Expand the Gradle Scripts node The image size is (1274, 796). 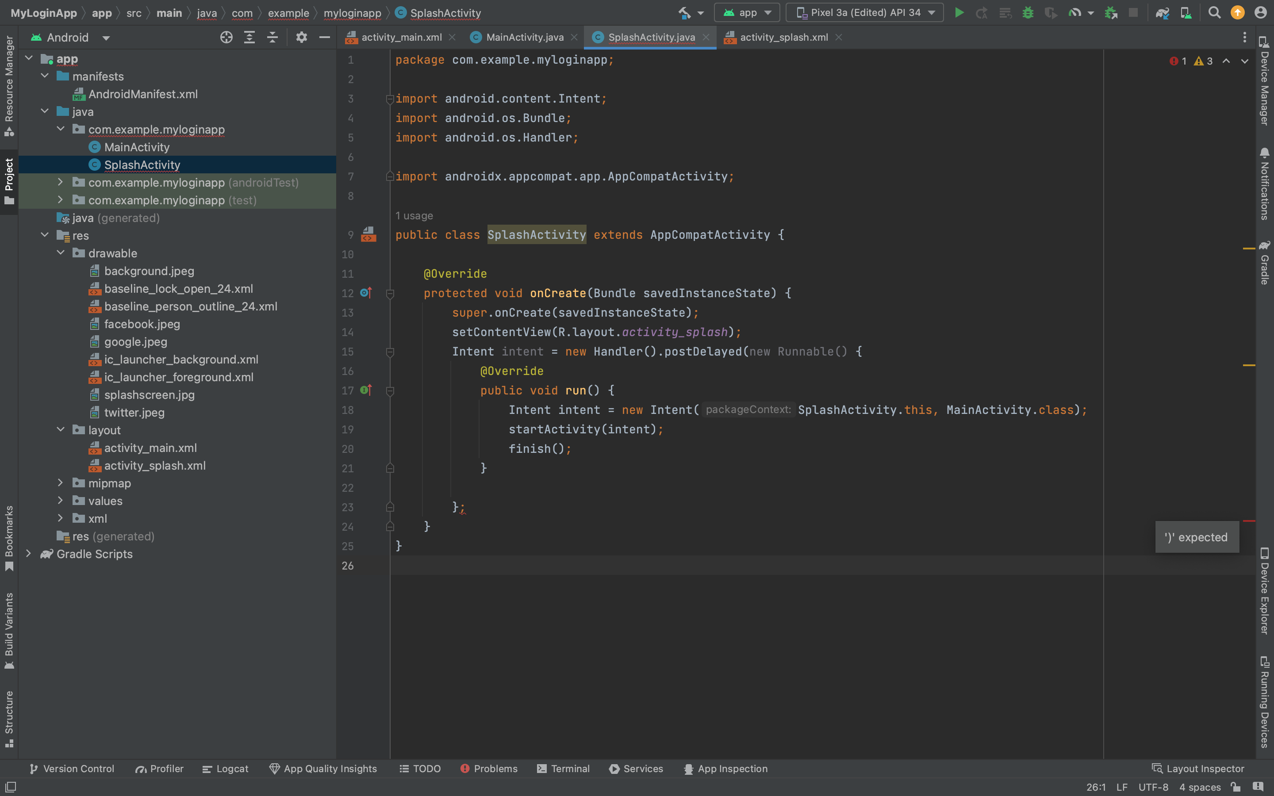pyautogui.click(x=29, y=554)
